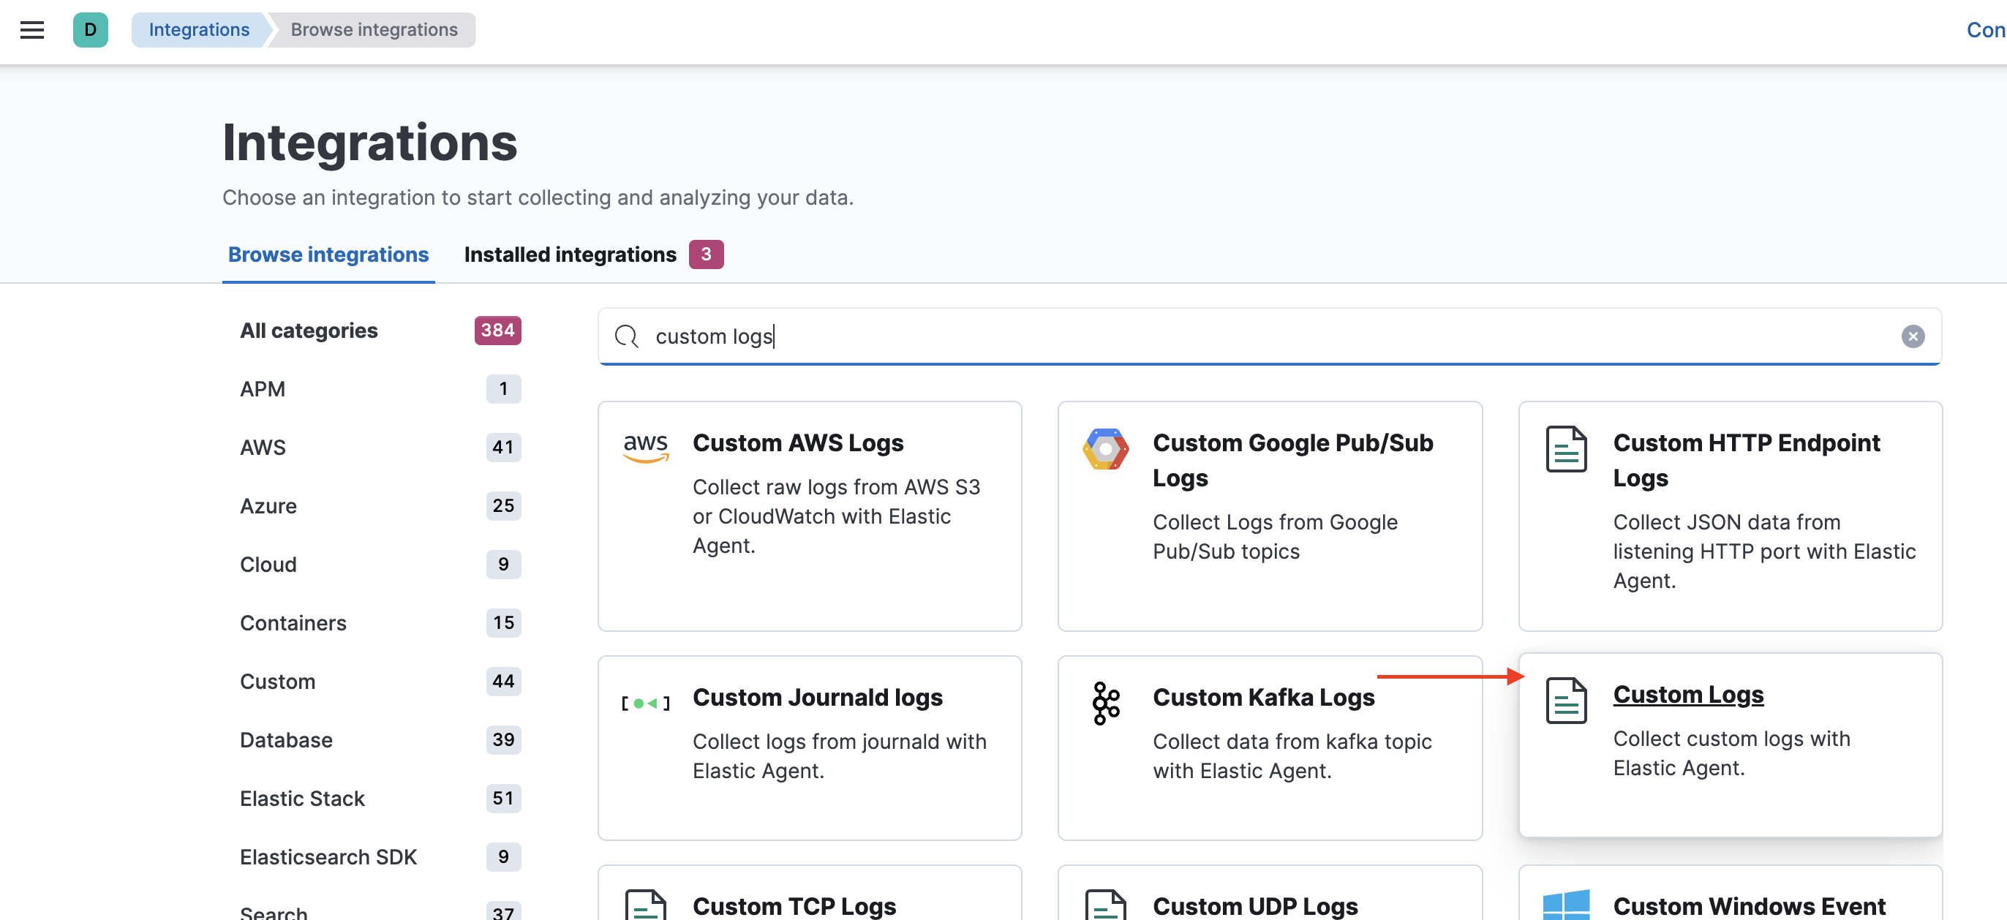2007x920 pixels.
Task: Filter by the AWS category
Action: (x=263, y=447)
